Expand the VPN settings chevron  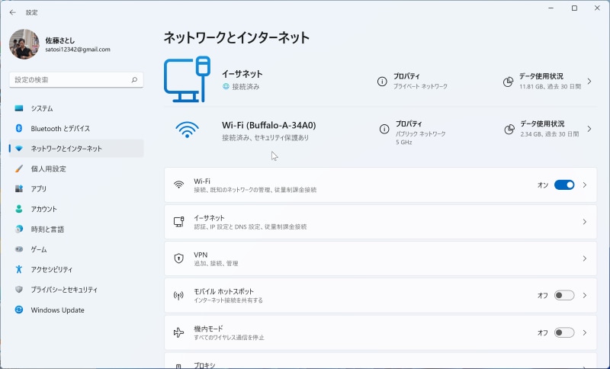(585, 258)
